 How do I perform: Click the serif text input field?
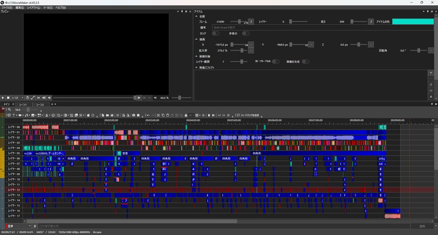pos(224,226)
